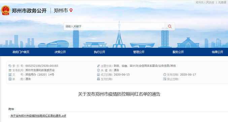Click the building icon beside 发布机构
The width and height of the screenshot is (228, 122).
[x=10, y=70]
